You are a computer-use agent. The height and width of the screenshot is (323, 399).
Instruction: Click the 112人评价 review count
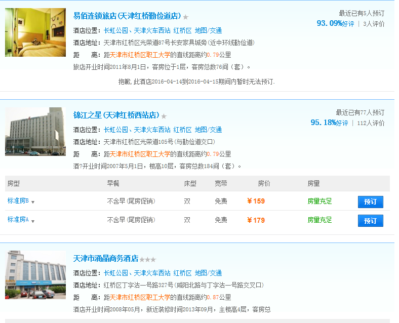pyautogui.click(x=371, y=123)
